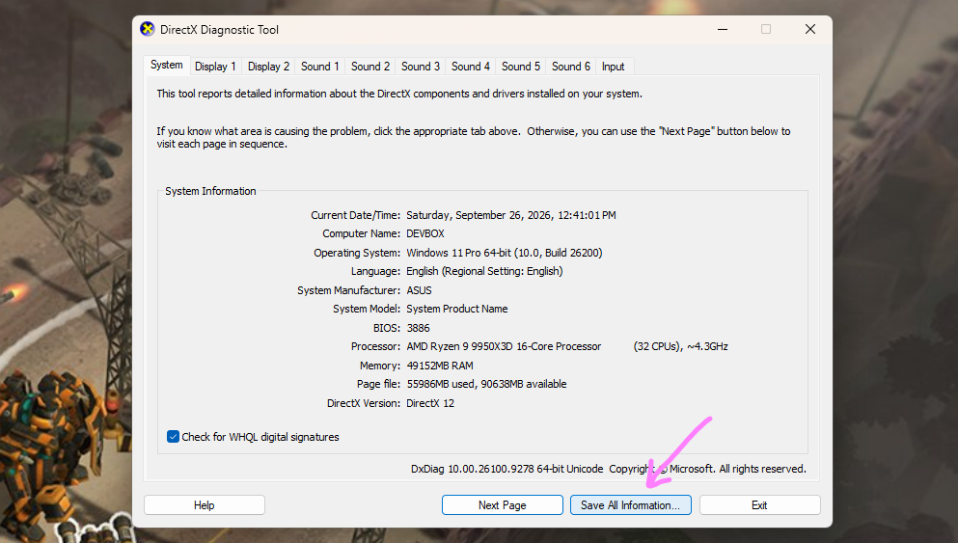Image resolution: width=958 pixels, height=543 pixels.
Task: Click the System Product Name text
Action: [457, 309]
